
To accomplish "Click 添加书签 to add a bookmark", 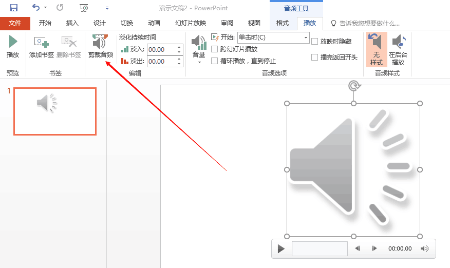I will [x=42, y=47].
